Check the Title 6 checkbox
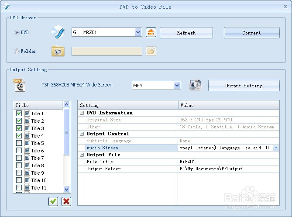The height and width of the screenshot is (217, 292). coord(19,150)
